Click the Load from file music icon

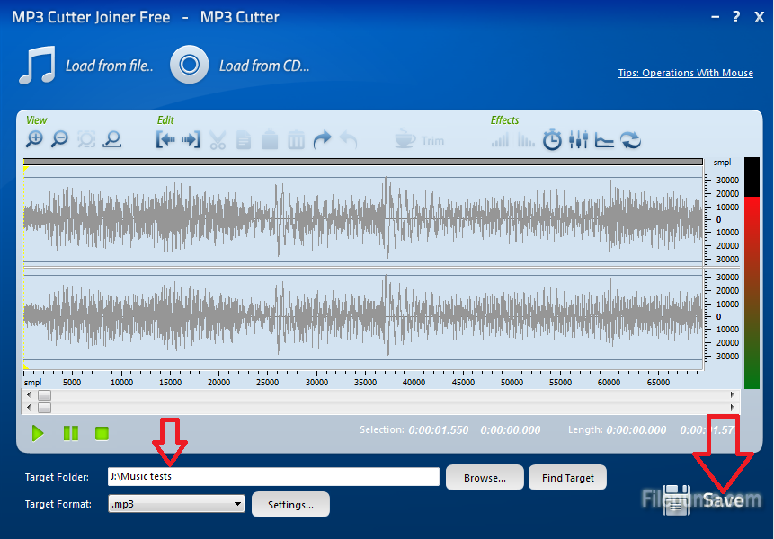[36, 65]
